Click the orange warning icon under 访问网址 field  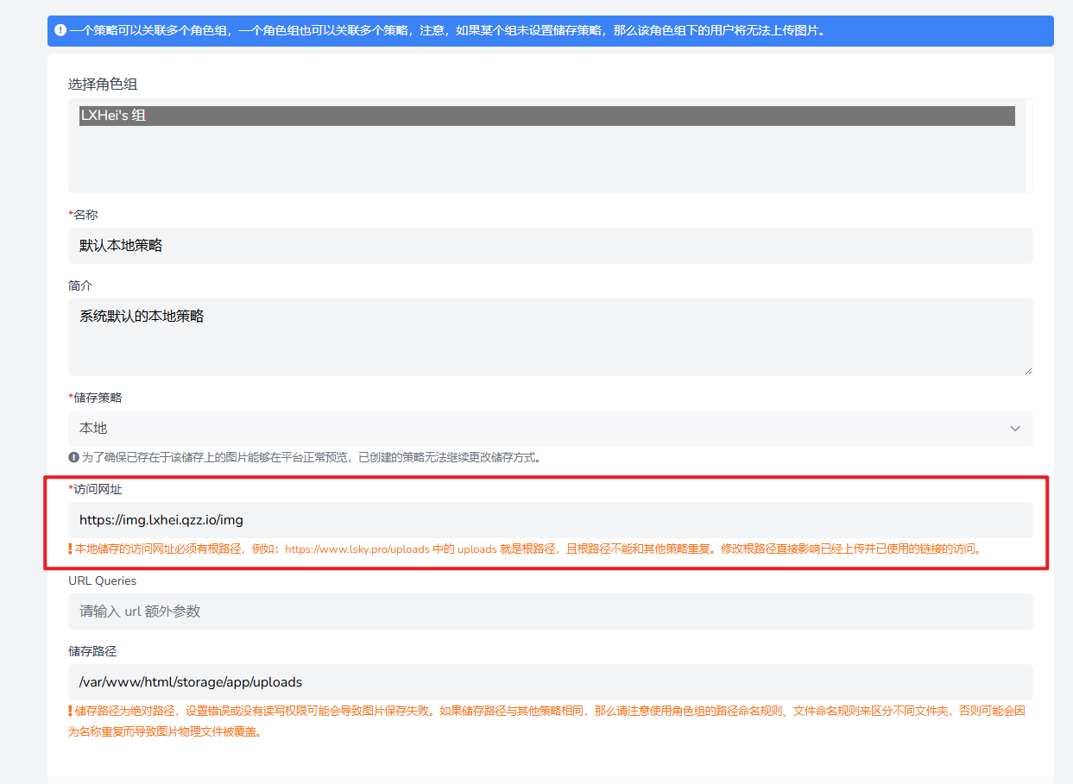click(x=70, y=549)
